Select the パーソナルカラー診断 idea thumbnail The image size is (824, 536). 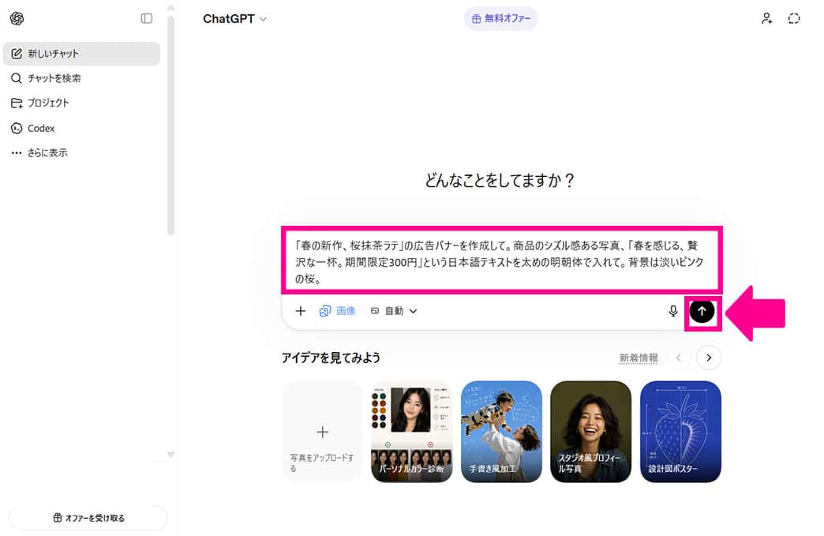point(412,432)
